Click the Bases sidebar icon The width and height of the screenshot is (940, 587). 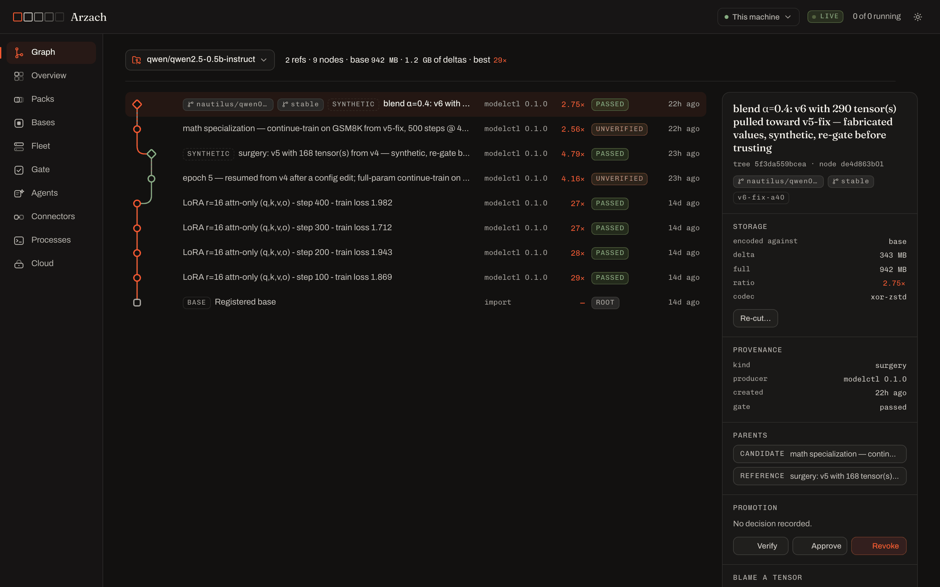[x=19, y=123]
